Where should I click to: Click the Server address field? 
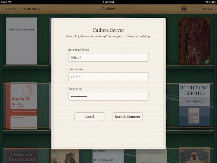(108, 57)
